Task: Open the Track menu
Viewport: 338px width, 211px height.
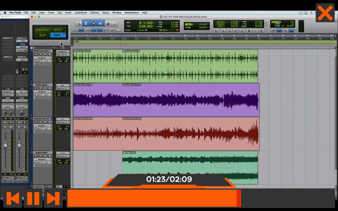Action: point(51,13)
